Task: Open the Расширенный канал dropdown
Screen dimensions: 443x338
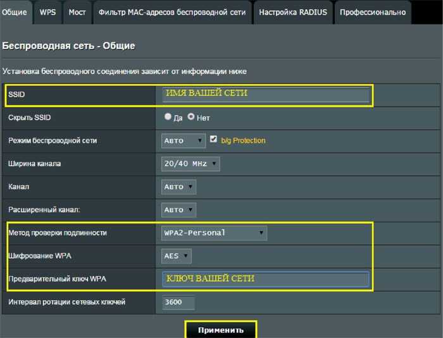Action: [178, 210]
